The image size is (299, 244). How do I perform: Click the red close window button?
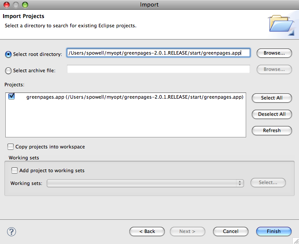pos(7,5)
